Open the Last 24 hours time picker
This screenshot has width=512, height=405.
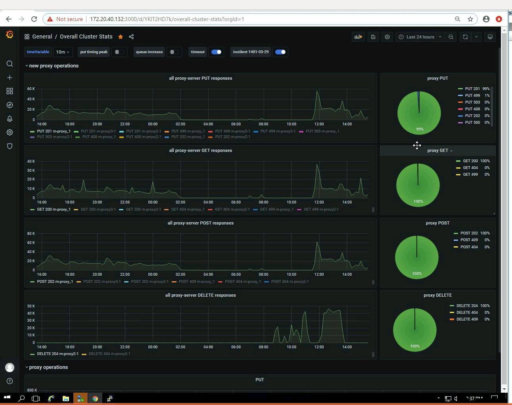coord(420,37)
